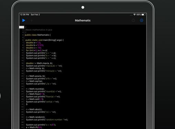
Task: Click the comment '//Basic mathematics in java'
Action: [x=39, y=30]
